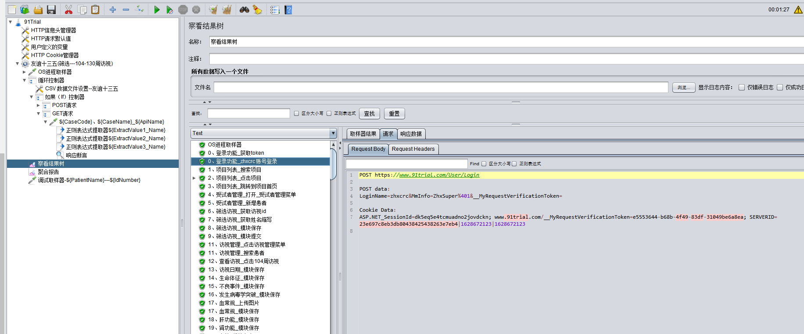
Task: Switch to 请求 tab
Action: click(388, 134)
